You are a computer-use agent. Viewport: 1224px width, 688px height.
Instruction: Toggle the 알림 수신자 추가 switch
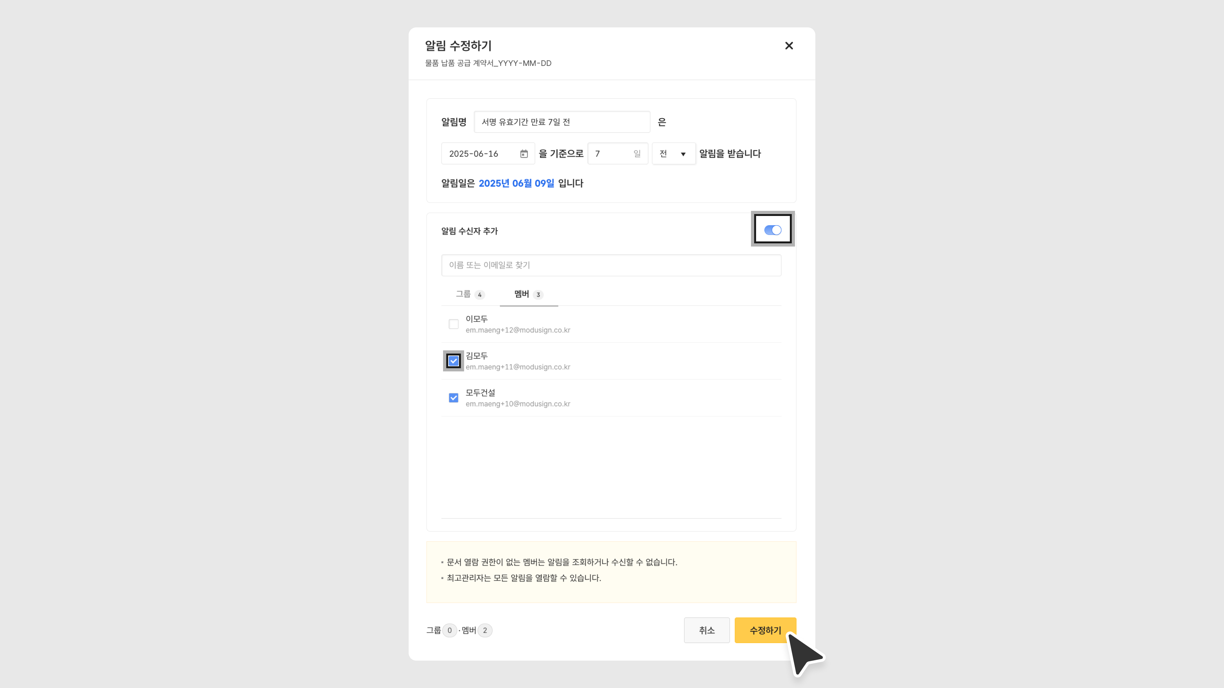[773, 230]
